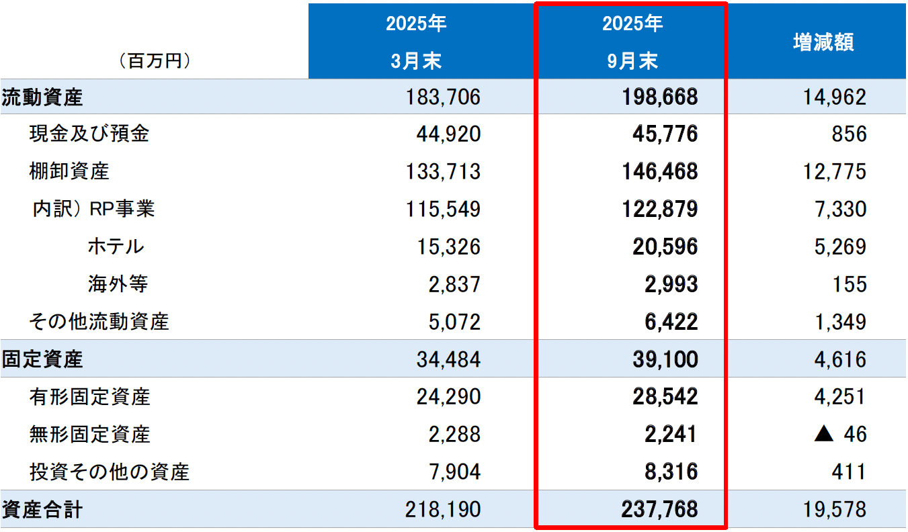Select the 投資その他の資産 row label
The image size is (908, 532).
[x=109, y=472]
